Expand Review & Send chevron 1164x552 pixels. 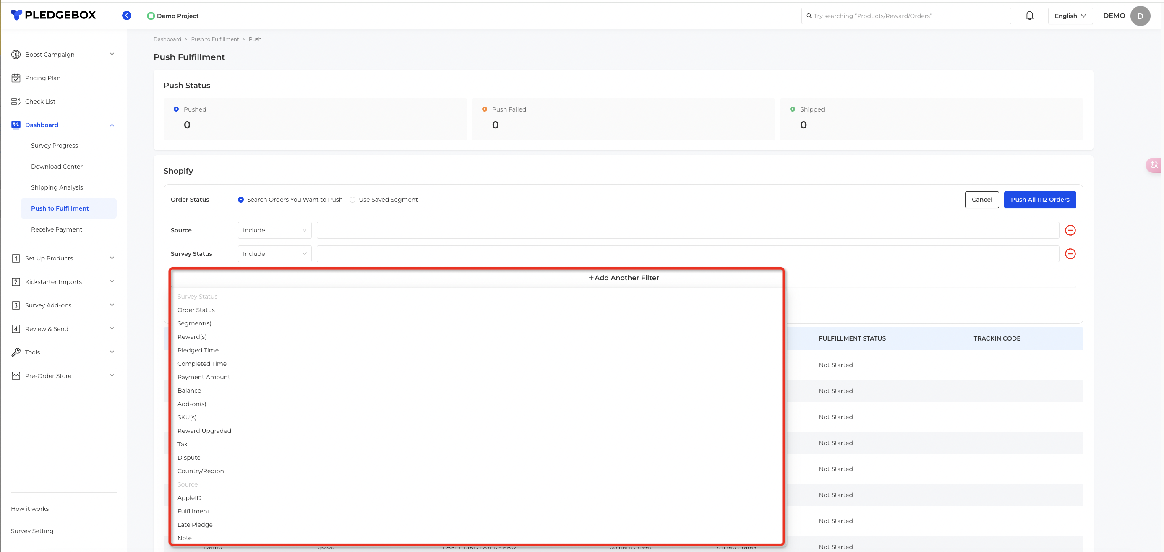click(112, 328)
